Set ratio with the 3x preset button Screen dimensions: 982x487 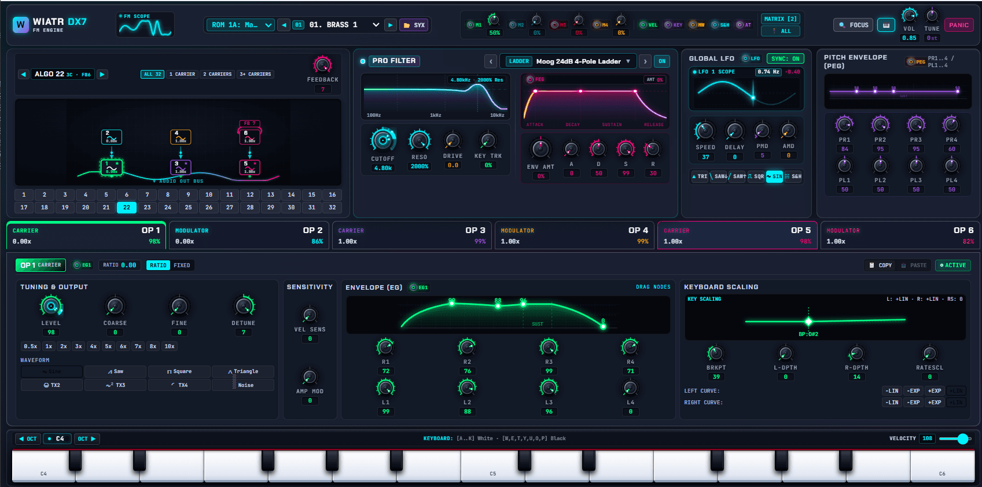point(78,346)
